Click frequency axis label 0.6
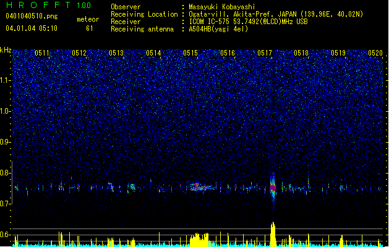The height and width of the screenshot is (247, 389). [6, 235]
